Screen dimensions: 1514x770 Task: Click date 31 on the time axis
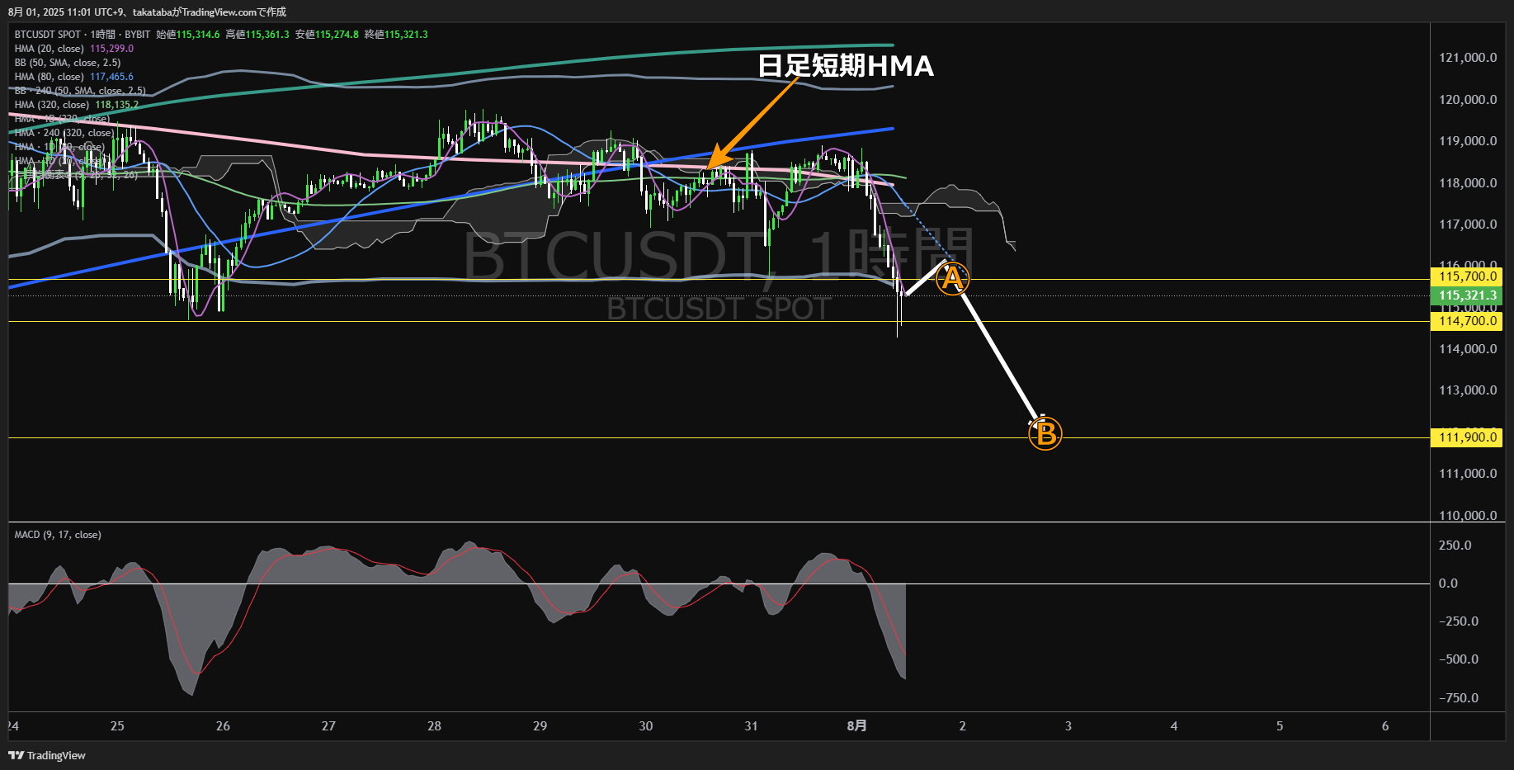coord(751,726)
